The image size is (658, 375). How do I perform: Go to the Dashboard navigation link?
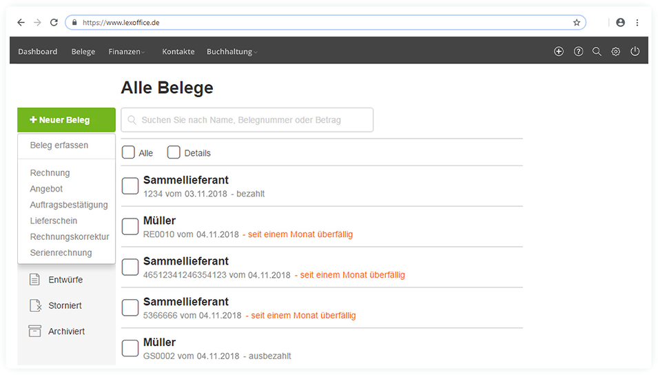click(x=38, y=52)
